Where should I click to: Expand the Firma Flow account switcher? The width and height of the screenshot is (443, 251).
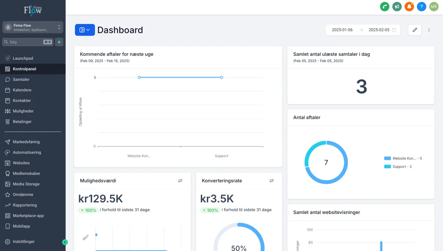point(33,27)
